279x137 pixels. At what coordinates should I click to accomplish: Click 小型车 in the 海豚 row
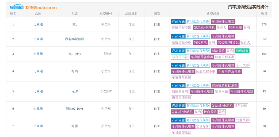tap(106, 126)
